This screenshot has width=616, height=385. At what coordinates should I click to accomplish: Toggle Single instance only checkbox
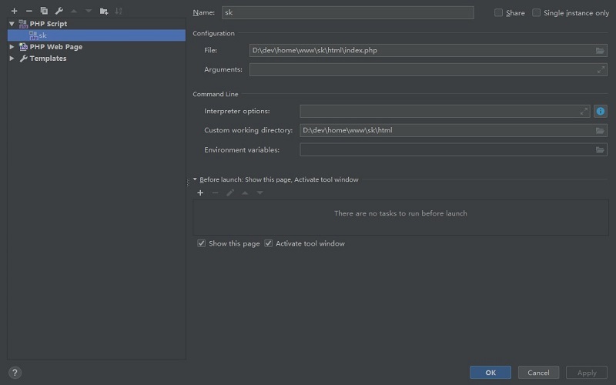coord(537,13)
